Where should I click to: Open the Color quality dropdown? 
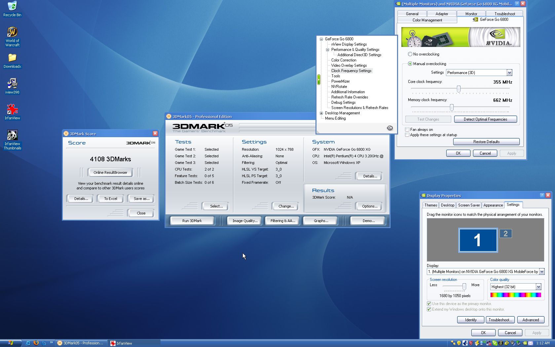click(x=538, y=287)
